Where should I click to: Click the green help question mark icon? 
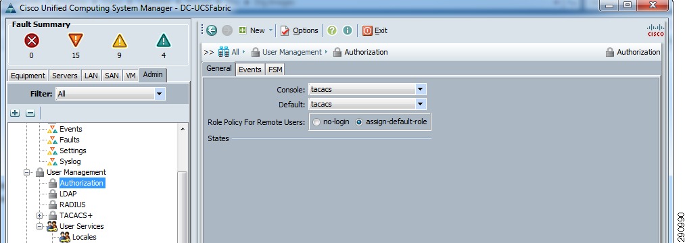[332, 30]
